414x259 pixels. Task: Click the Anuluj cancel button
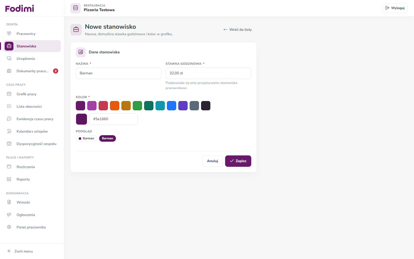(x=212, y=161)
